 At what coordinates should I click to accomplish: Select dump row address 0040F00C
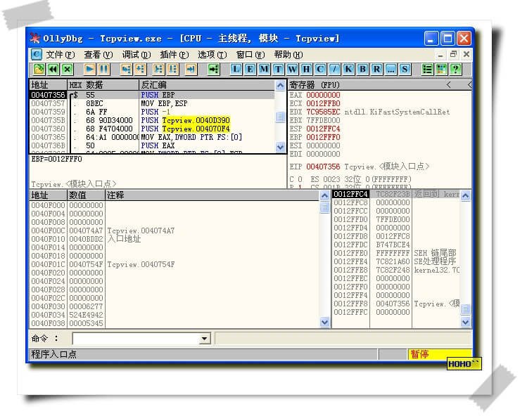[48, 230]
